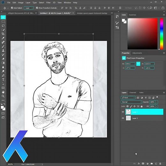The width and height of the screenshot is (166, 166).
Task: Switch to the dfdgdr-Recovered.JPG document tab
Action: point(21,13)
